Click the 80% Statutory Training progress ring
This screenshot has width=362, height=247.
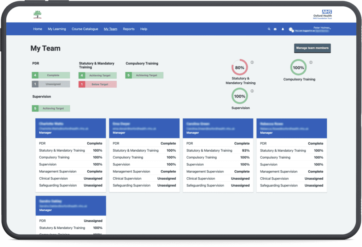point(240,67)
